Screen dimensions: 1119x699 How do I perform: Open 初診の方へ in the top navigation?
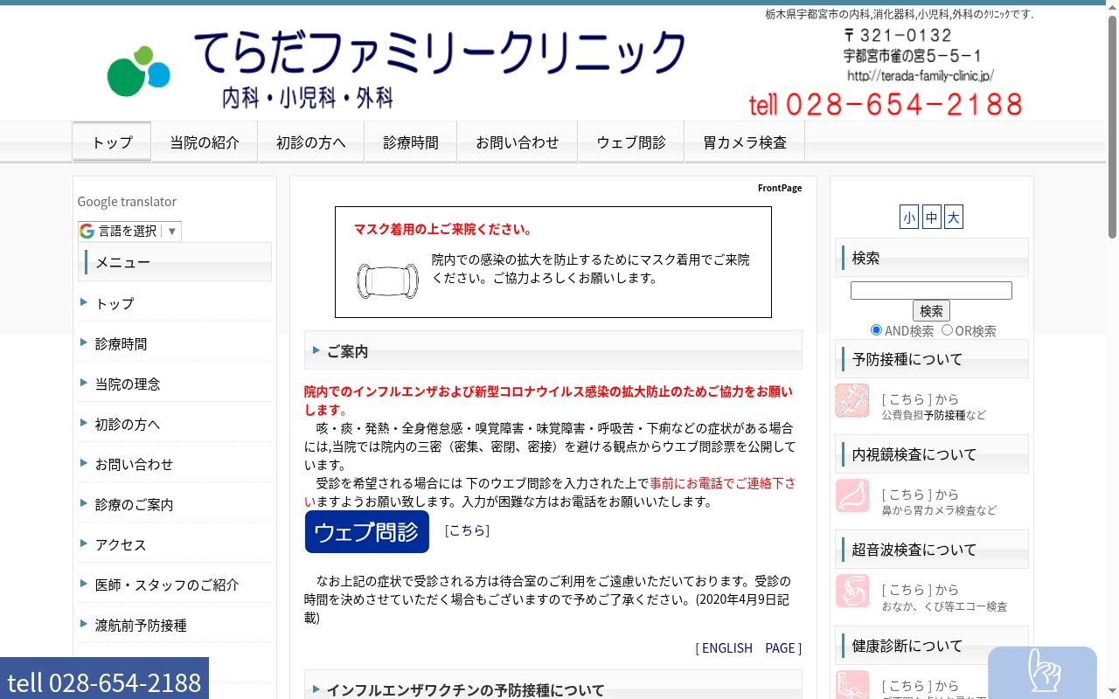tap(311, 142)
